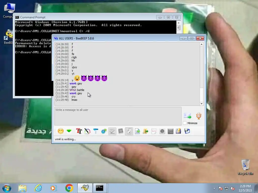Minimize the BeeBEEP chat window
The height and width of the screenshot is (193, 258).
(x=183, y=38)
